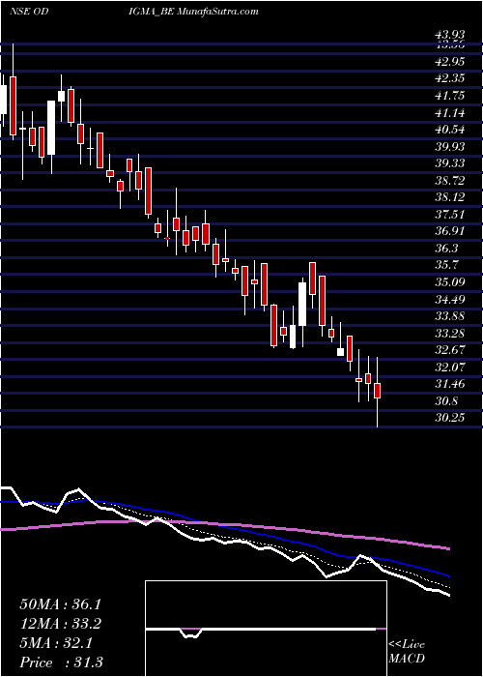Click the 'Price : 31.3' readout
483x677 pixels.
tap(60, 662)
